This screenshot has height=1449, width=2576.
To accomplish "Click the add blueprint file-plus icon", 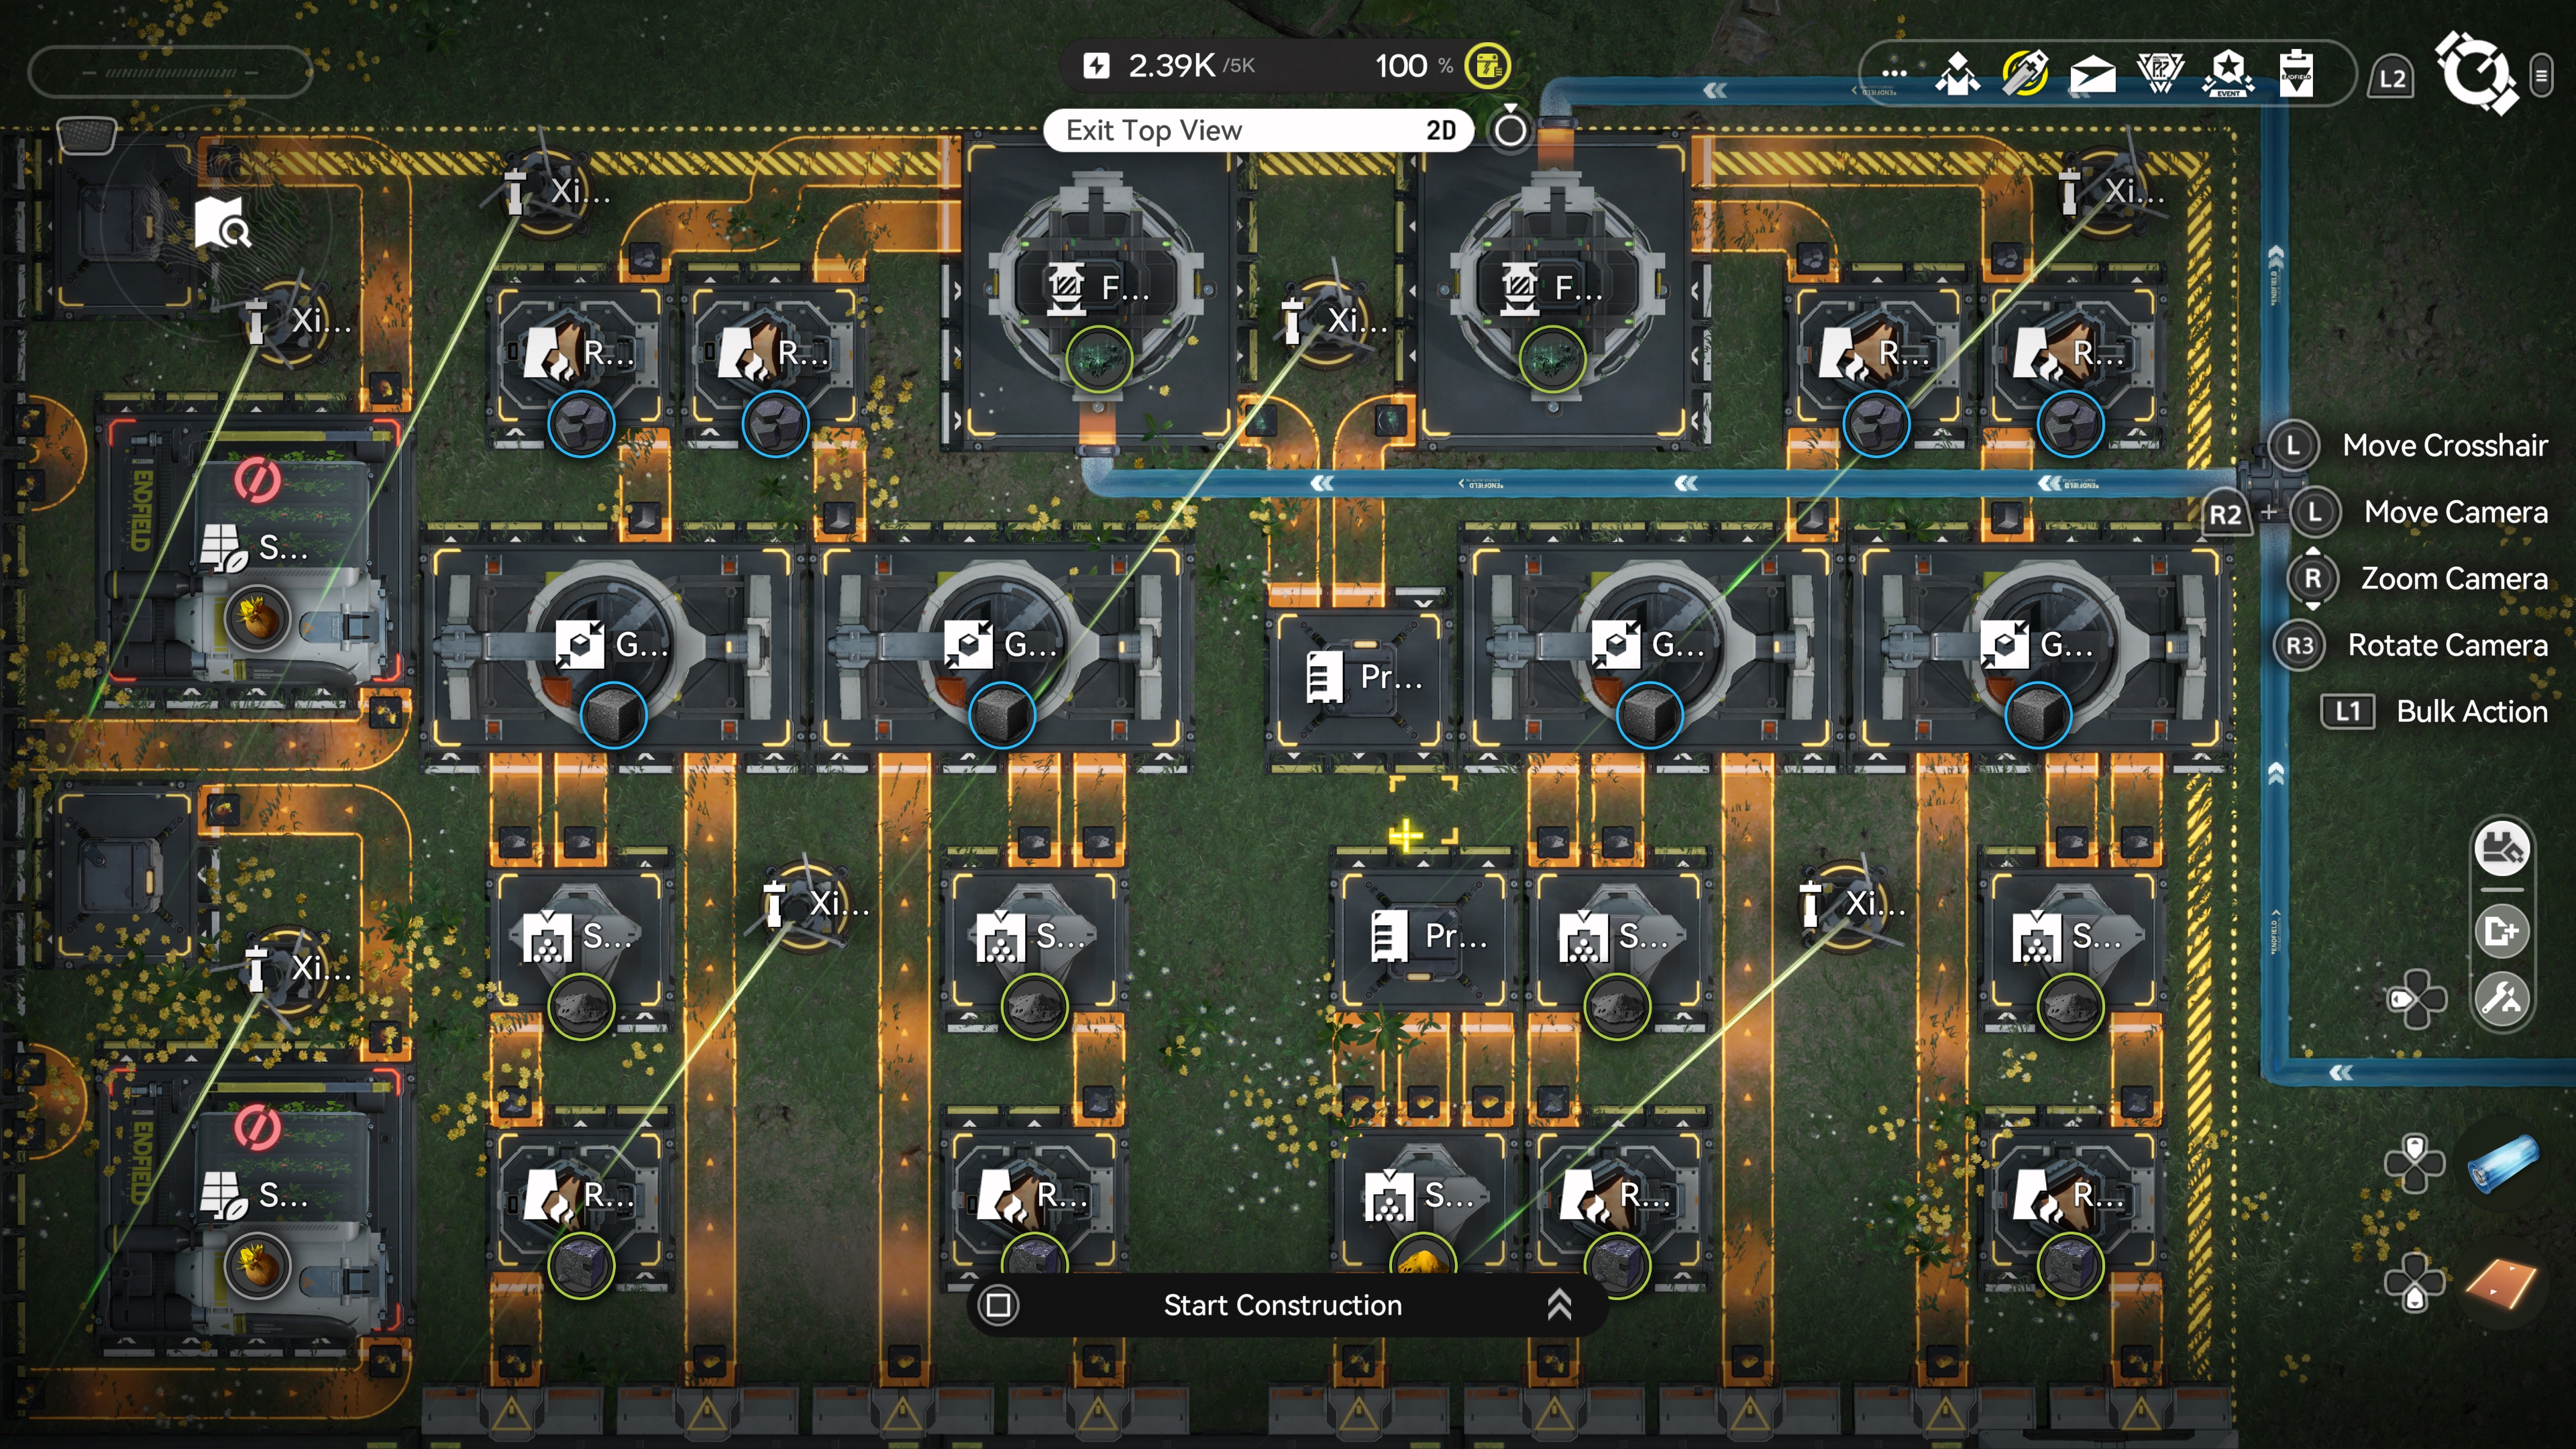I will (2502, 932).
